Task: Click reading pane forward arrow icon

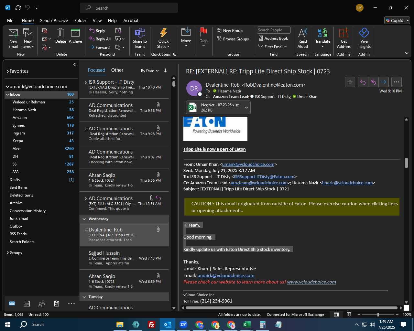Action: pyautogui.click(x=384, y=82)
